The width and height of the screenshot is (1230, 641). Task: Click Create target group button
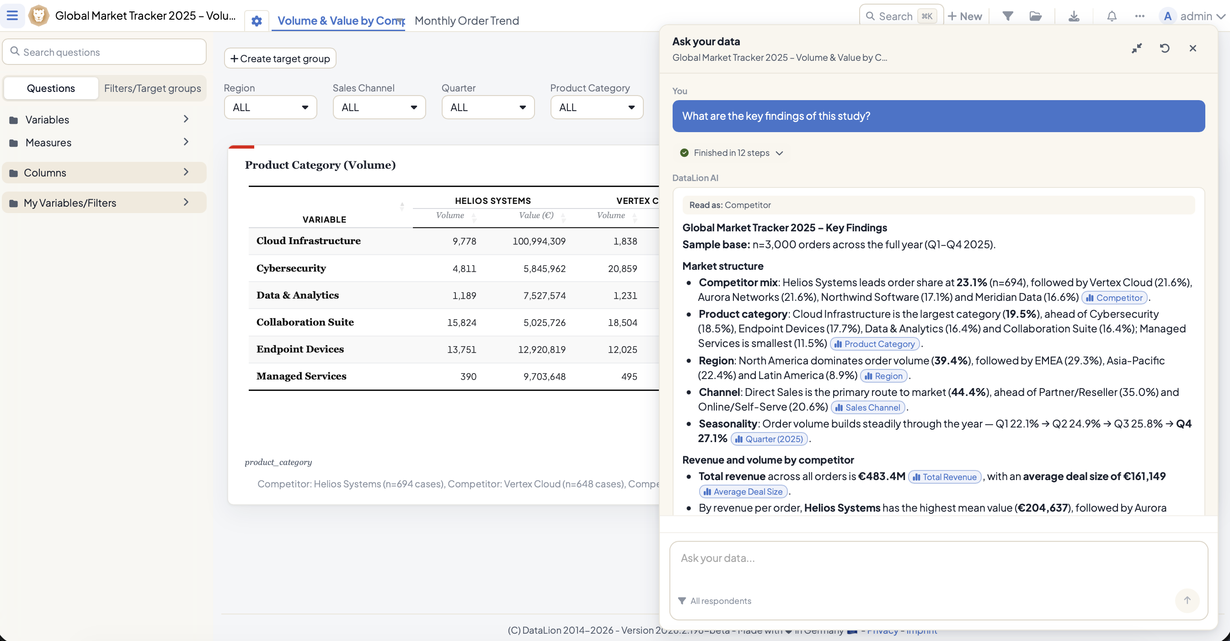point(280,58)
